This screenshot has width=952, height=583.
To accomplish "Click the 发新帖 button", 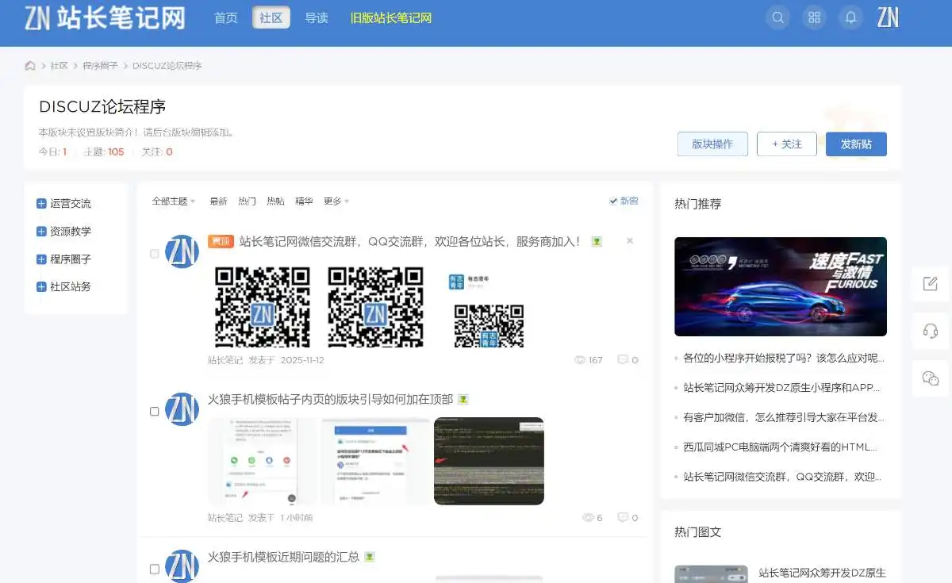I will [x=856, y=144].
